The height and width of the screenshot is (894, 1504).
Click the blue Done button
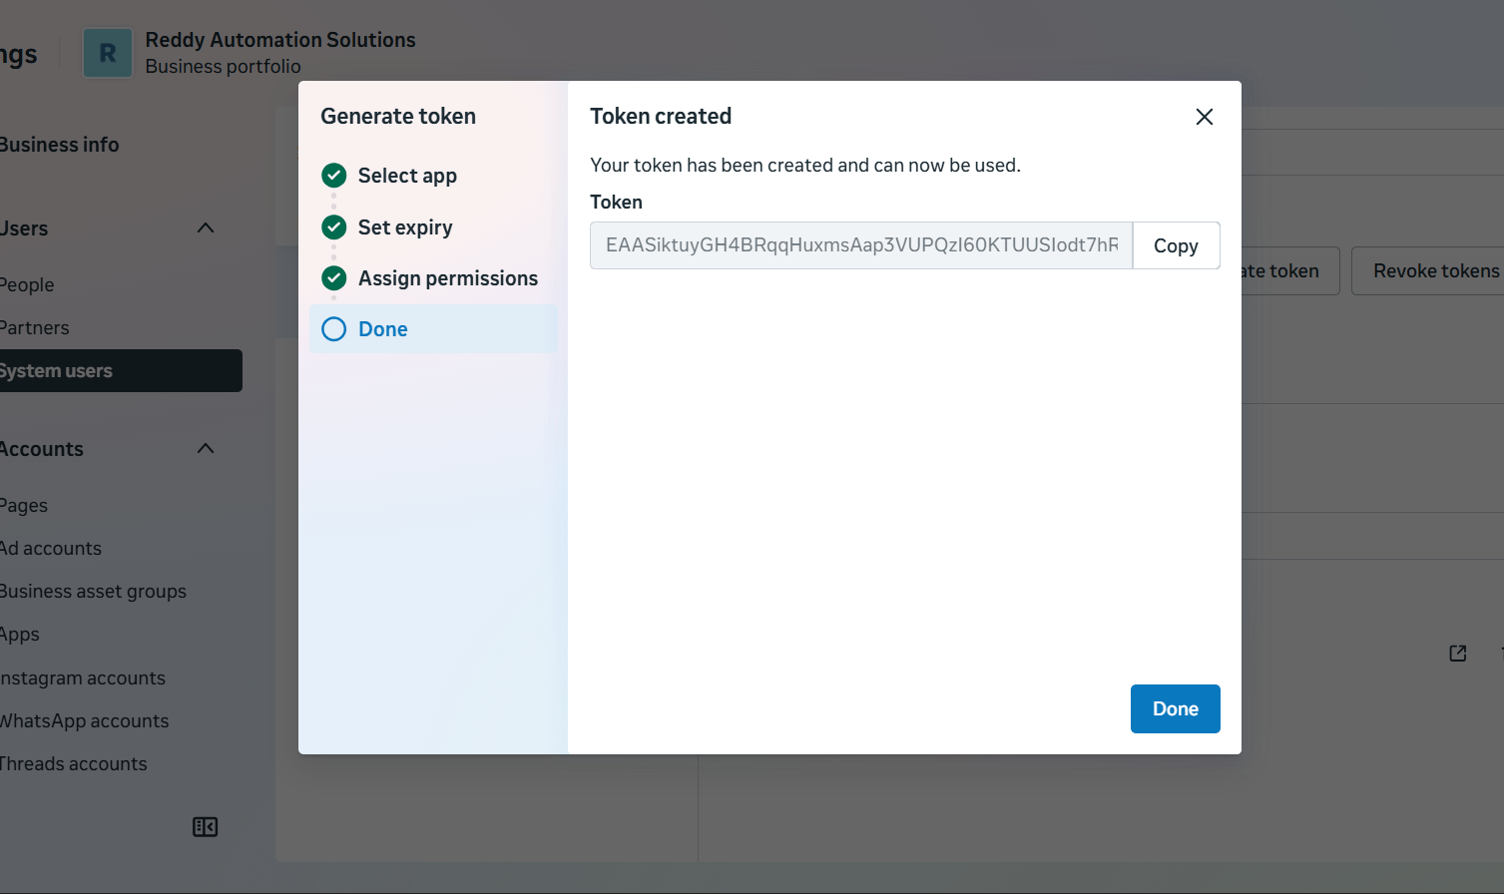pyautogui.click(x=1175, y=708)
